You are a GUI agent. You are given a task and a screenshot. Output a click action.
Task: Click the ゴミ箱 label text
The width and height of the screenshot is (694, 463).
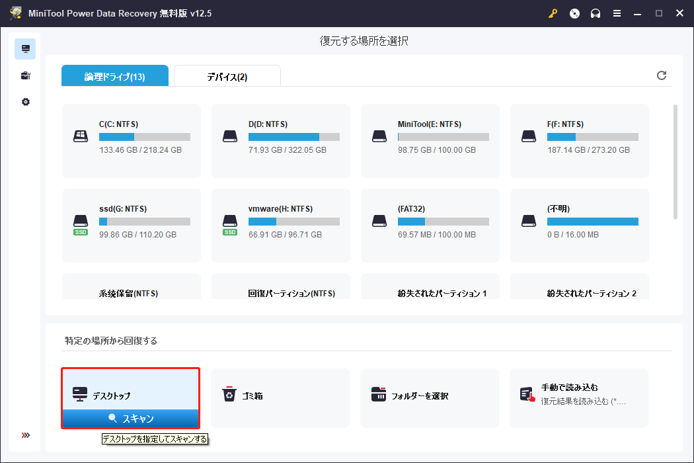(x=252, y=396)
